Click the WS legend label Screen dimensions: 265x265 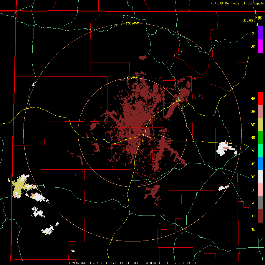click(253, 164)
